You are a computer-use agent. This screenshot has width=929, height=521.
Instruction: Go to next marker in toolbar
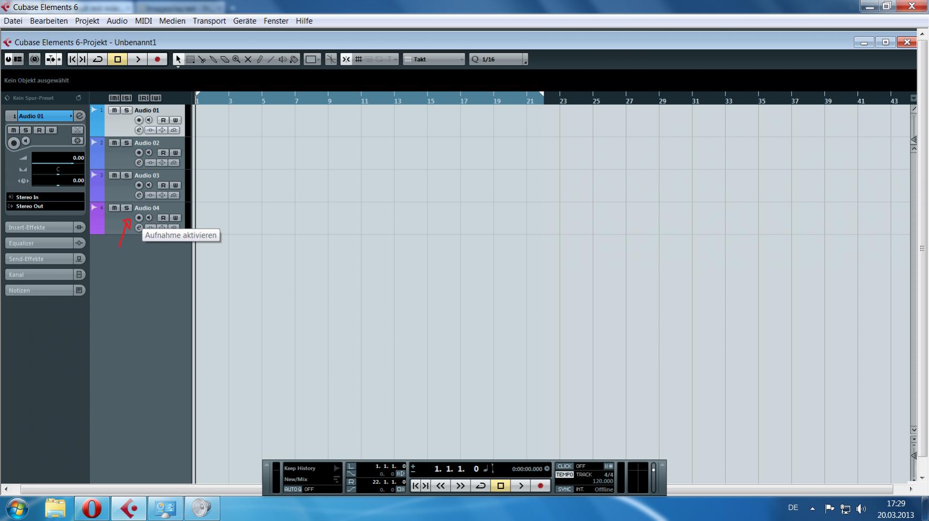(x=83, y=59)
